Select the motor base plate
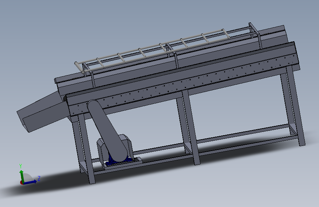This screenshot has height=207, width=319. (123, 164)
